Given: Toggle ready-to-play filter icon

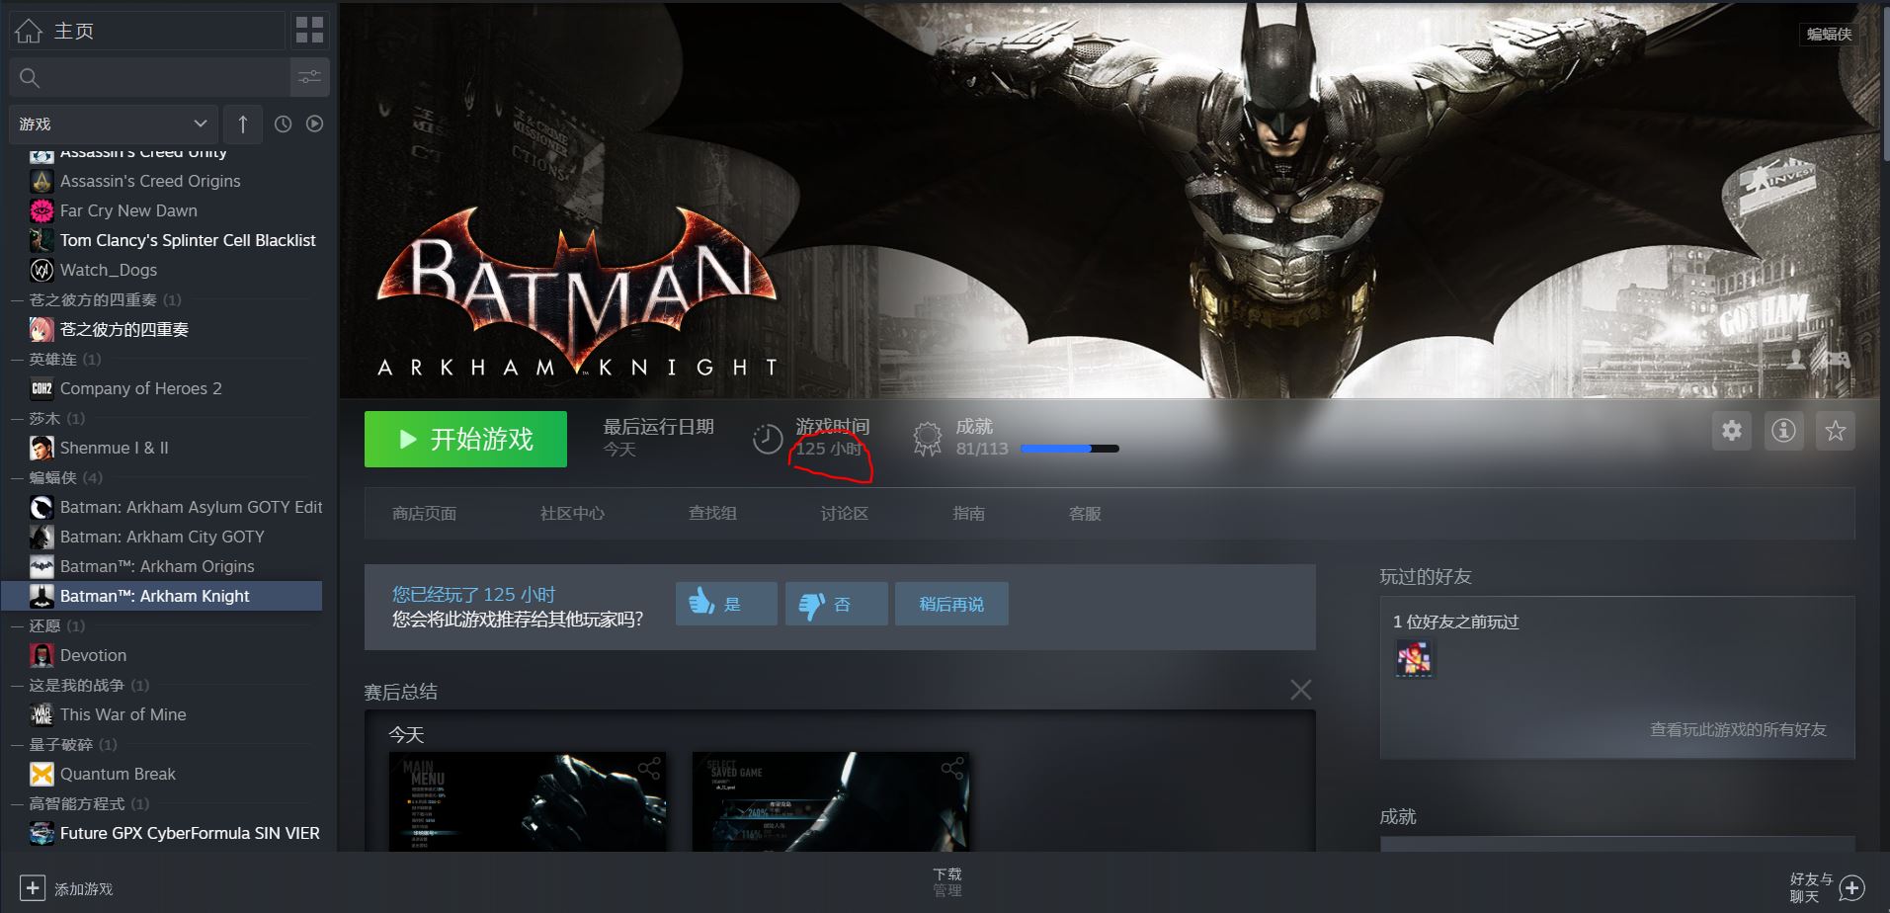Looking at the screenshot, I should coord(314,124).
